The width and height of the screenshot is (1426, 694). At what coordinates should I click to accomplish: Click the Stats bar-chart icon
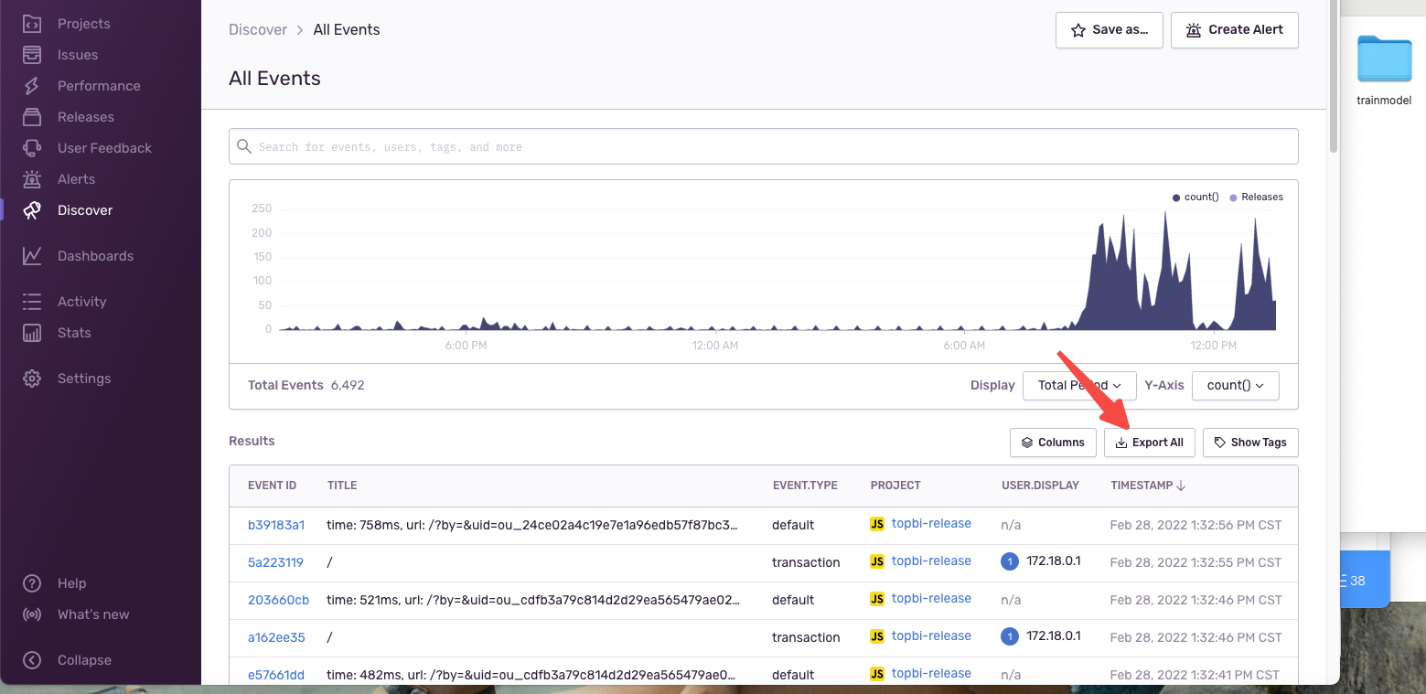[x=32, y=333]
